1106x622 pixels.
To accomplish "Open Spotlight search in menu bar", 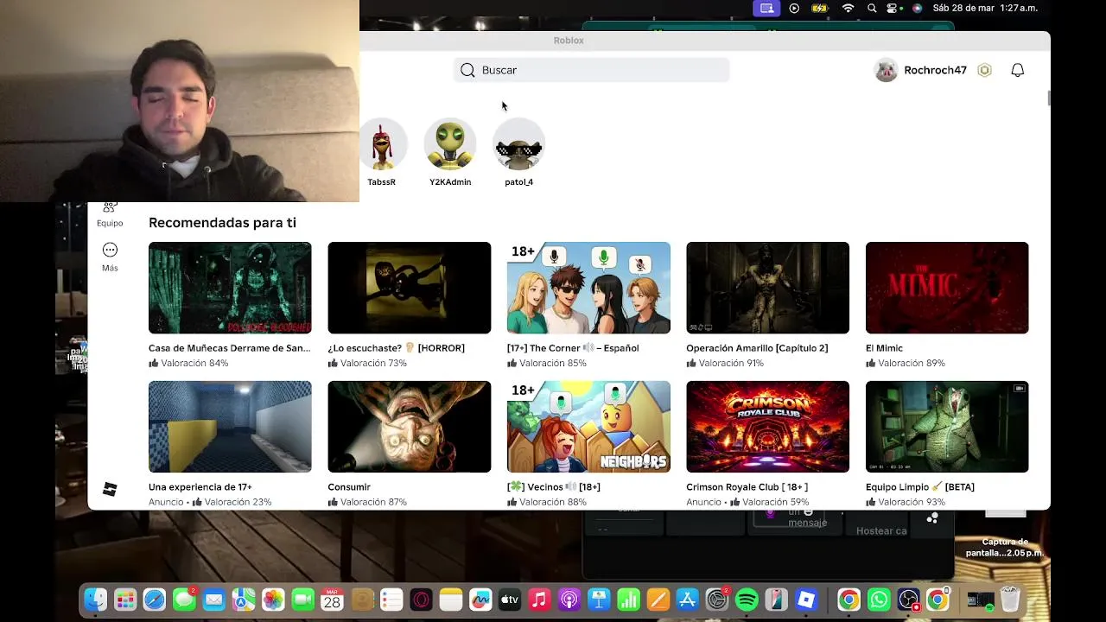I will [x=872, y=8].
